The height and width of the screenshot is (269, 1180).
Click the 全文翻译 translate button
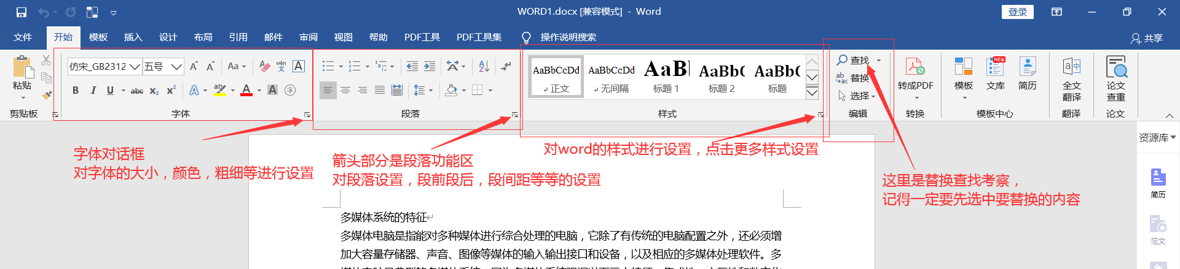point(1071,79)
